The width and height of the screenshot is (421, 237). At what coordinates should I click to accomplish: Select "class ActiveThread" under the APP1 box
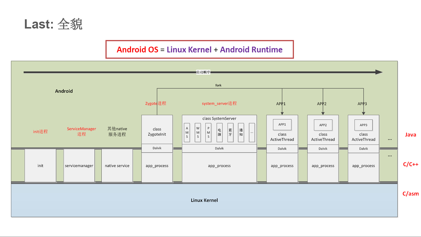point(282,137)
